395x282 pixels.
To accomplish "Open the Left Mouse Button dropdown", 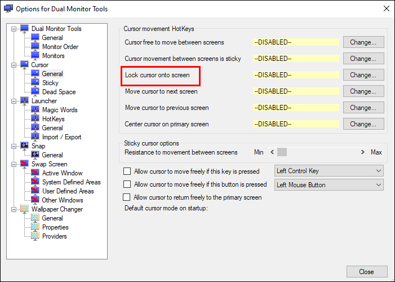I will [x=329, y=185].
